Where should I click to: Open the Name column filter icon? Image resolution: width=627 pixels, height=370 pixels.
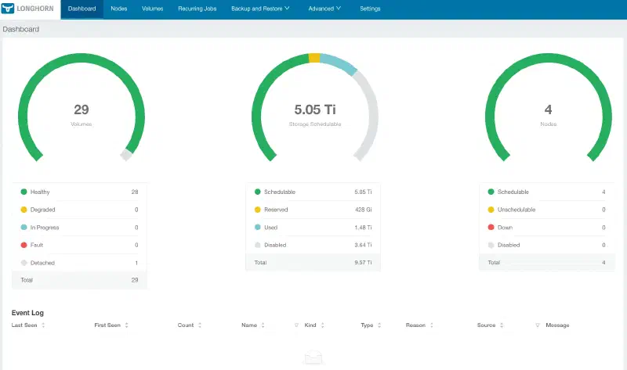click(296, 325)
